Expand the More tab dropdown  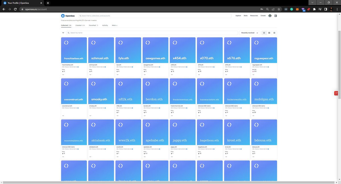(115, 25)
